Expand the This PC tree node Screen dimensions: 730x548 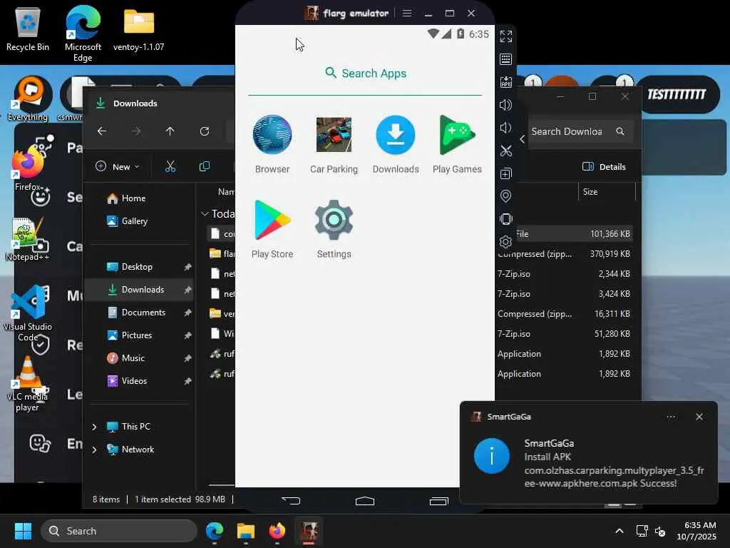pyautogui.click(x=95, y=427)
